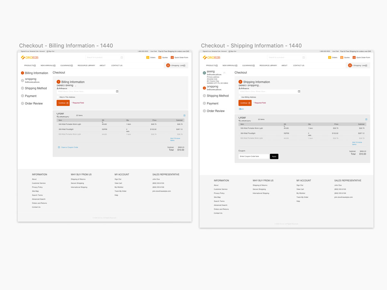This screenshot has width=387, height=290.
Task: Expand Products menu in Billing mockup
Action: (x=30, y=65)
